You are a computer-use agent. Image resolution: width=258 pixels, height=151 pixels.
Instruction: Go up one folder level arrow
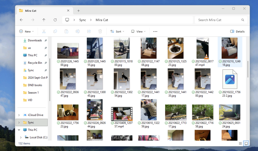[x=44, y=20]
